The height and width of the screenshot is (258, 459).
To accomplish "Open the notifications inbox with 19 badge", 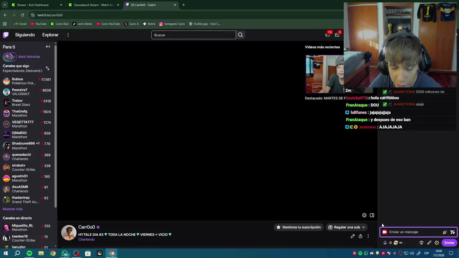I will point(327,35).
